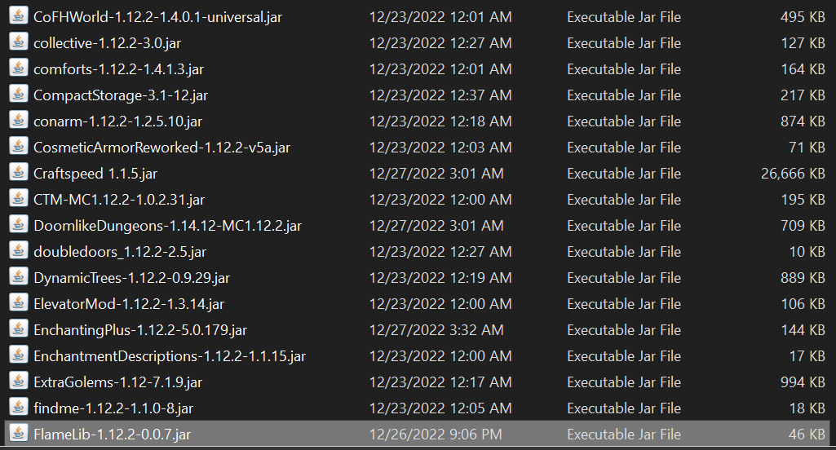836x450 pixels.
Task: Select the CompactStorage-3.1-12.jar file icon
Action: (19, 94)
